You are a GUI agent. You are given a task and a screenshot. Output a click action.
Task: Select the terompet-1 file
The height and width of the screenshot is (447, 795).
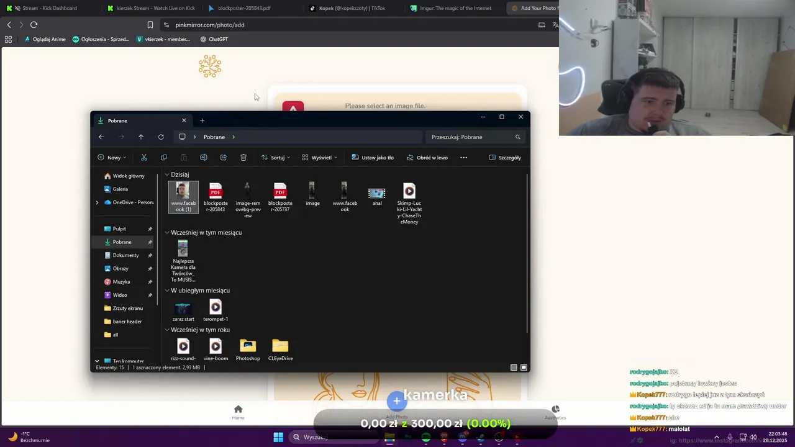pyautogui.click(x=216, y=310)
